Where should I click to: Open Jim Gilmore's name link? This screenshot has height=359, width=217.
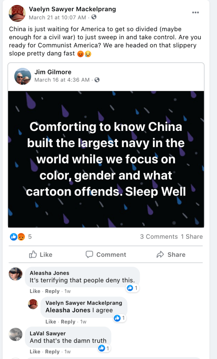pos(53,72)
